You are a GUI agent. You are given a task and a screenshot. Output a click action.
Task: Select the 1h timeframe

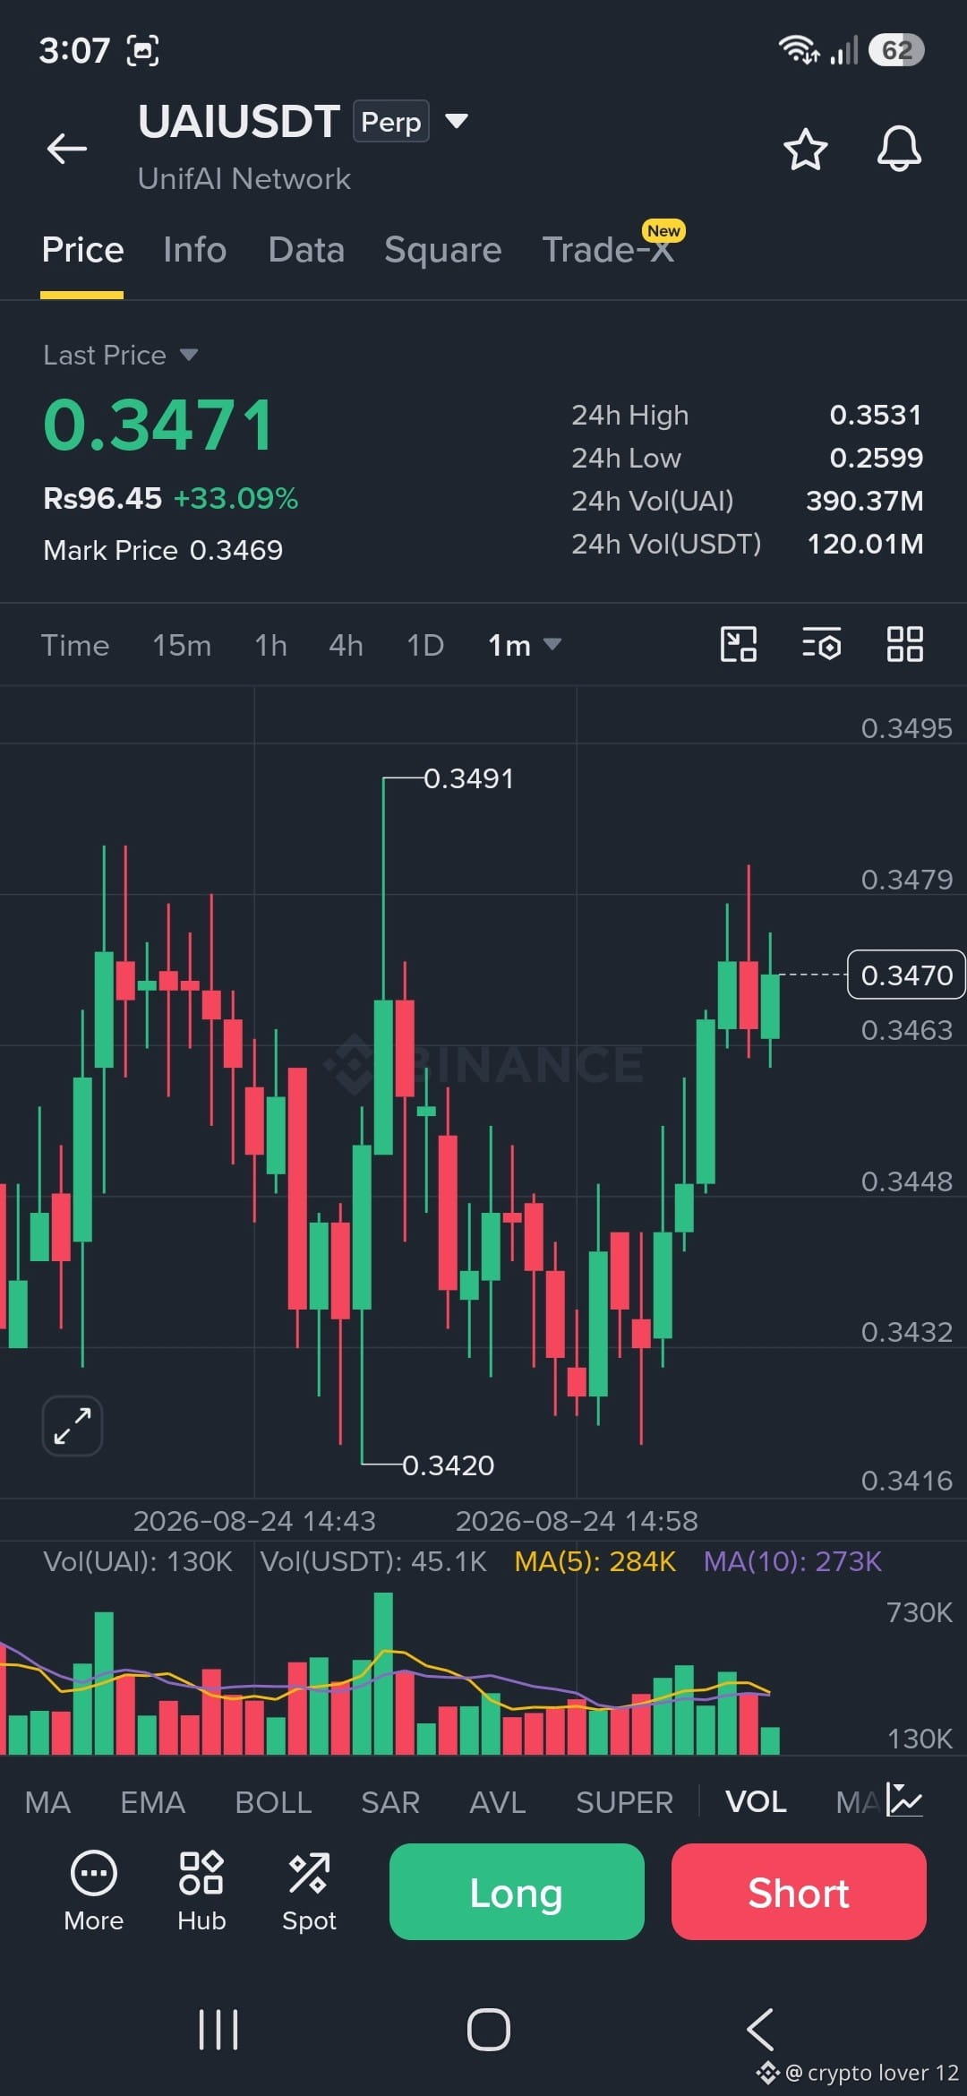coord(270,645)
